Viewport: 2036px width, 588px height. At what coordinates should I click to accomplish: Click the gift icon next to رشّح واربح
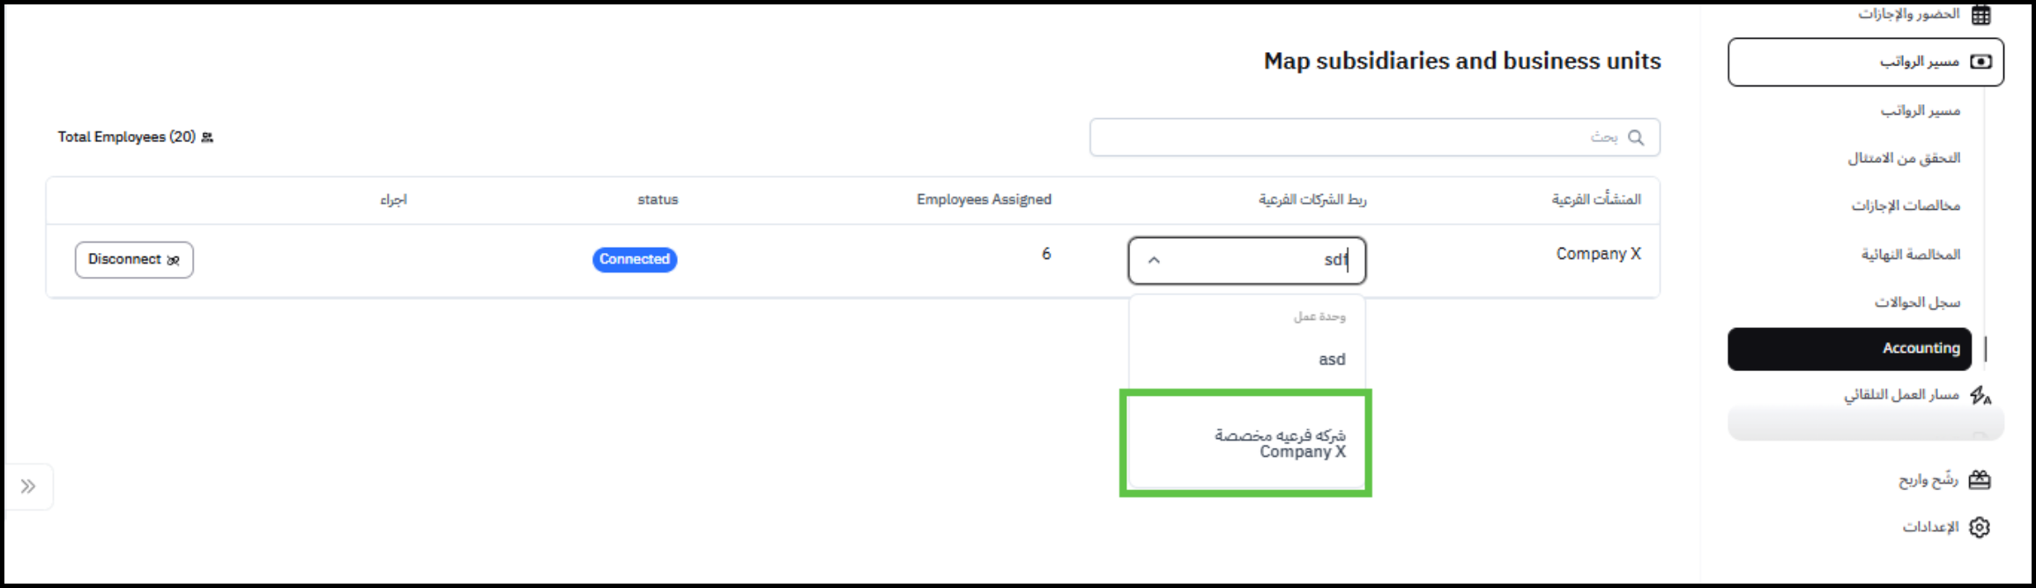pos(1980,480)
